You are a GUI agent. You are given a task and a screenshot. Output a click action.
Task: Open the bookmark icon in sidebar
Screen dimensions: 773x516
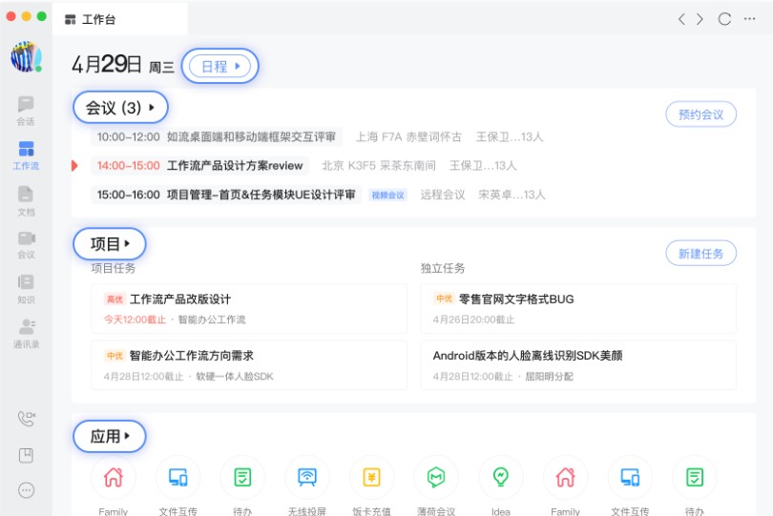pyautogui.click(x=26, y=455)
